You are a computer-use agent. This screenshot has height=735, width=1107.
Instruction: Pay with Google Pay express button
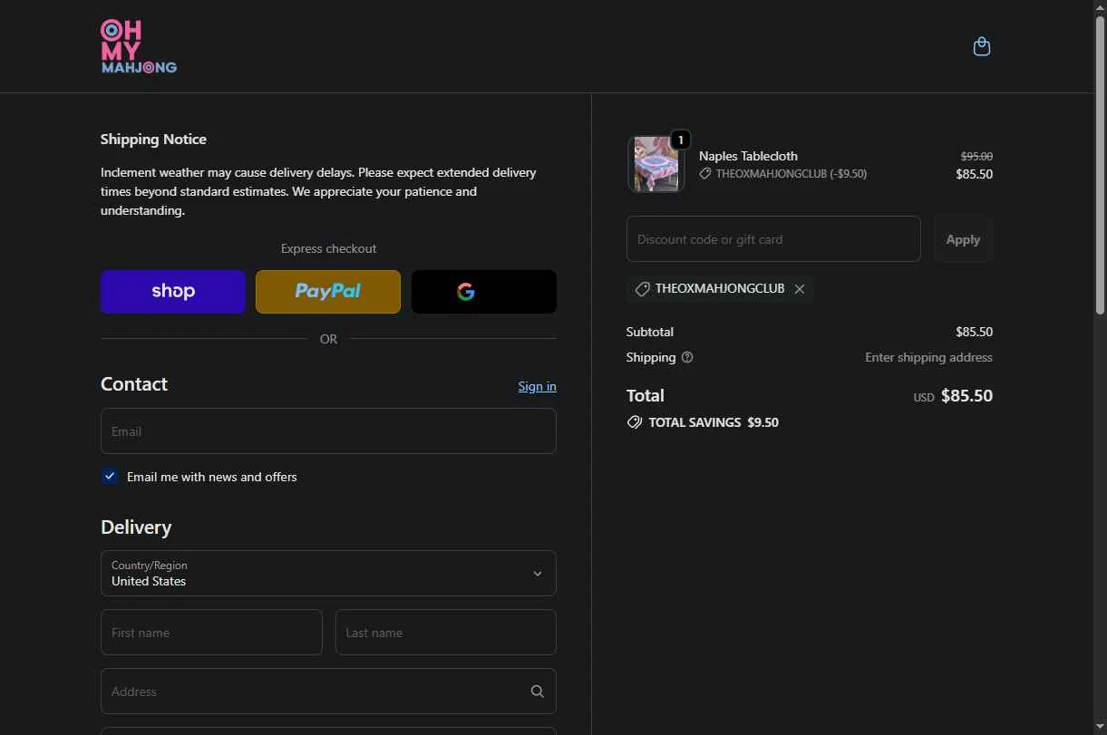[484, 292]
